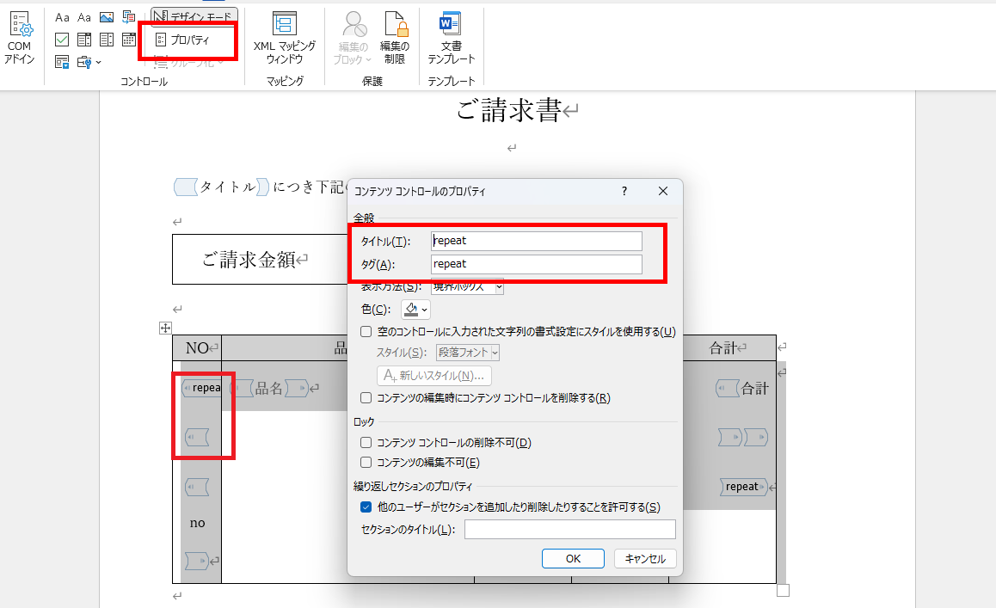Click the タイトル field containing repeat
This screenshot has width=996, height=608.
(536, 241)
